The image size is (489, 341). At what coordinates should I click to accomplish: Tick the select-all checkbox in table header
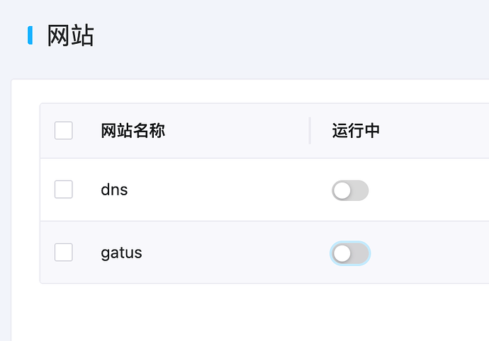pyautogui.click(x=64, y=131)
